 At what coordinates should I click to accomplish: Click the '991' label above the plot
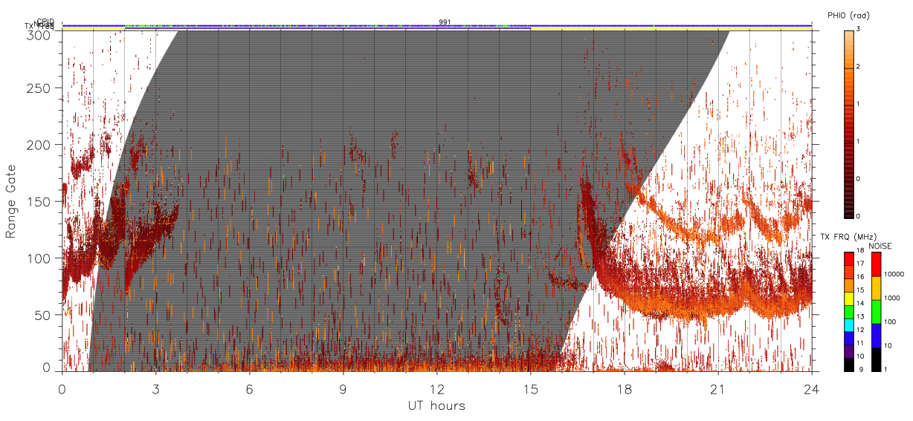pos(445,22)
